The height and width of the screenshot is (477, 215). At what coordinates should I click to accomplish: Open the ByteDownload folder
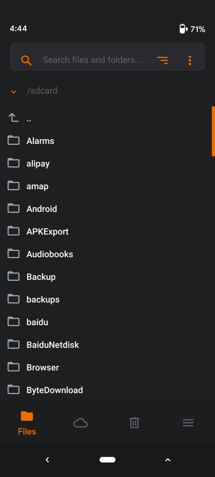[107, 390]
